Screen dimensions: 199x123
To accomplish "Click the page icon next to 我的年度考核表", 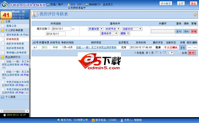I will click(4, 48).
